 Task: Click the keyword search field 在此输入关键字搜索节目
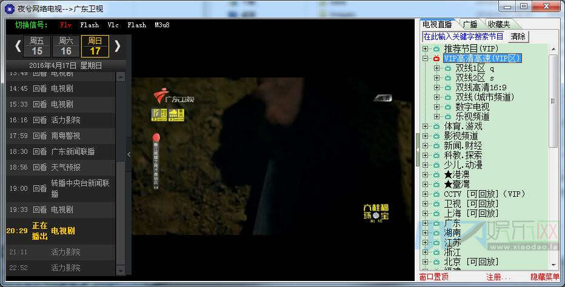[463, 36]
